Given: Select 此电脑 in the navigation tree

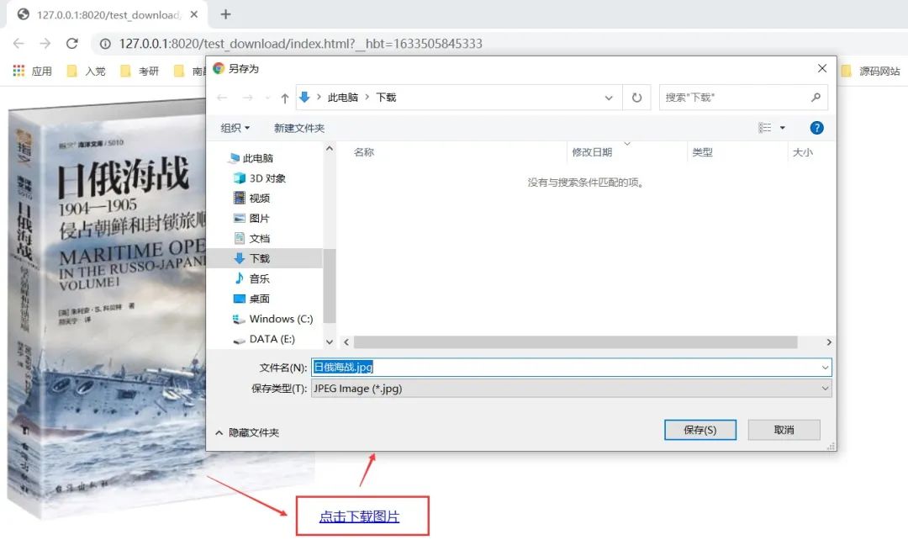Looking at the screenshot, I should tap(251, 158).
